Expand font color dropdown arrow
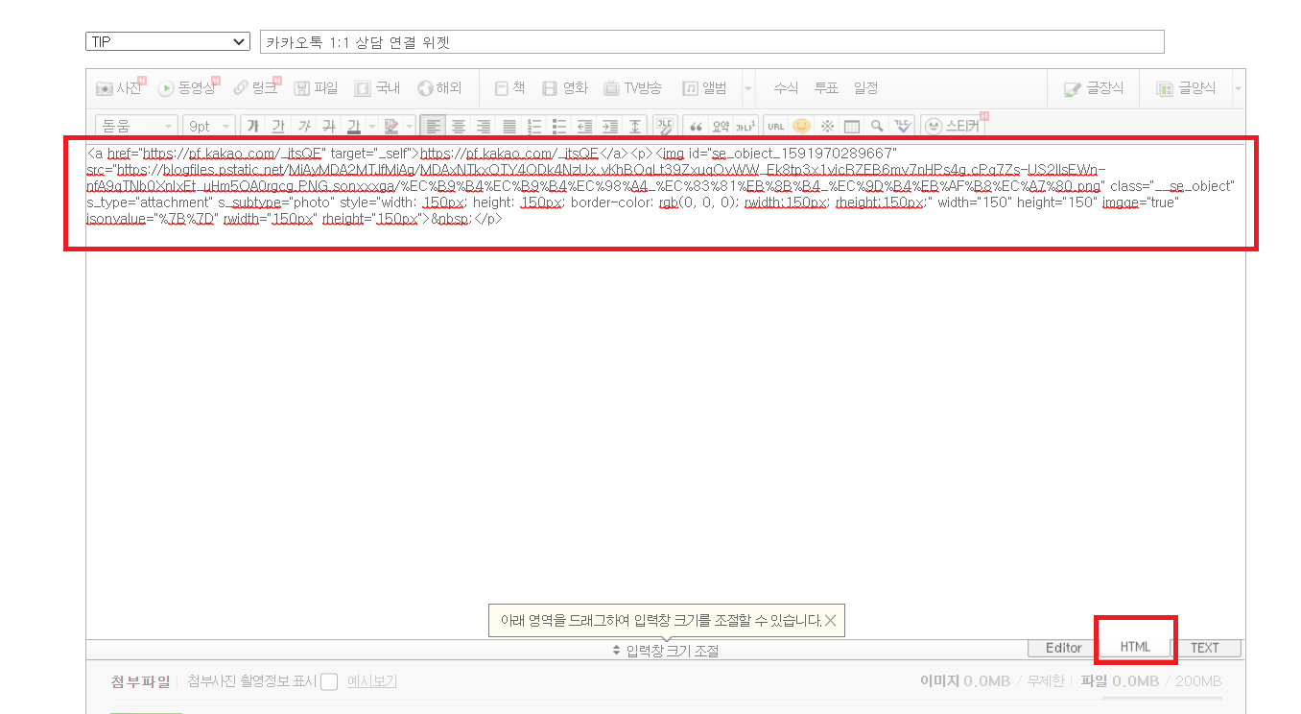 [371, 126]
